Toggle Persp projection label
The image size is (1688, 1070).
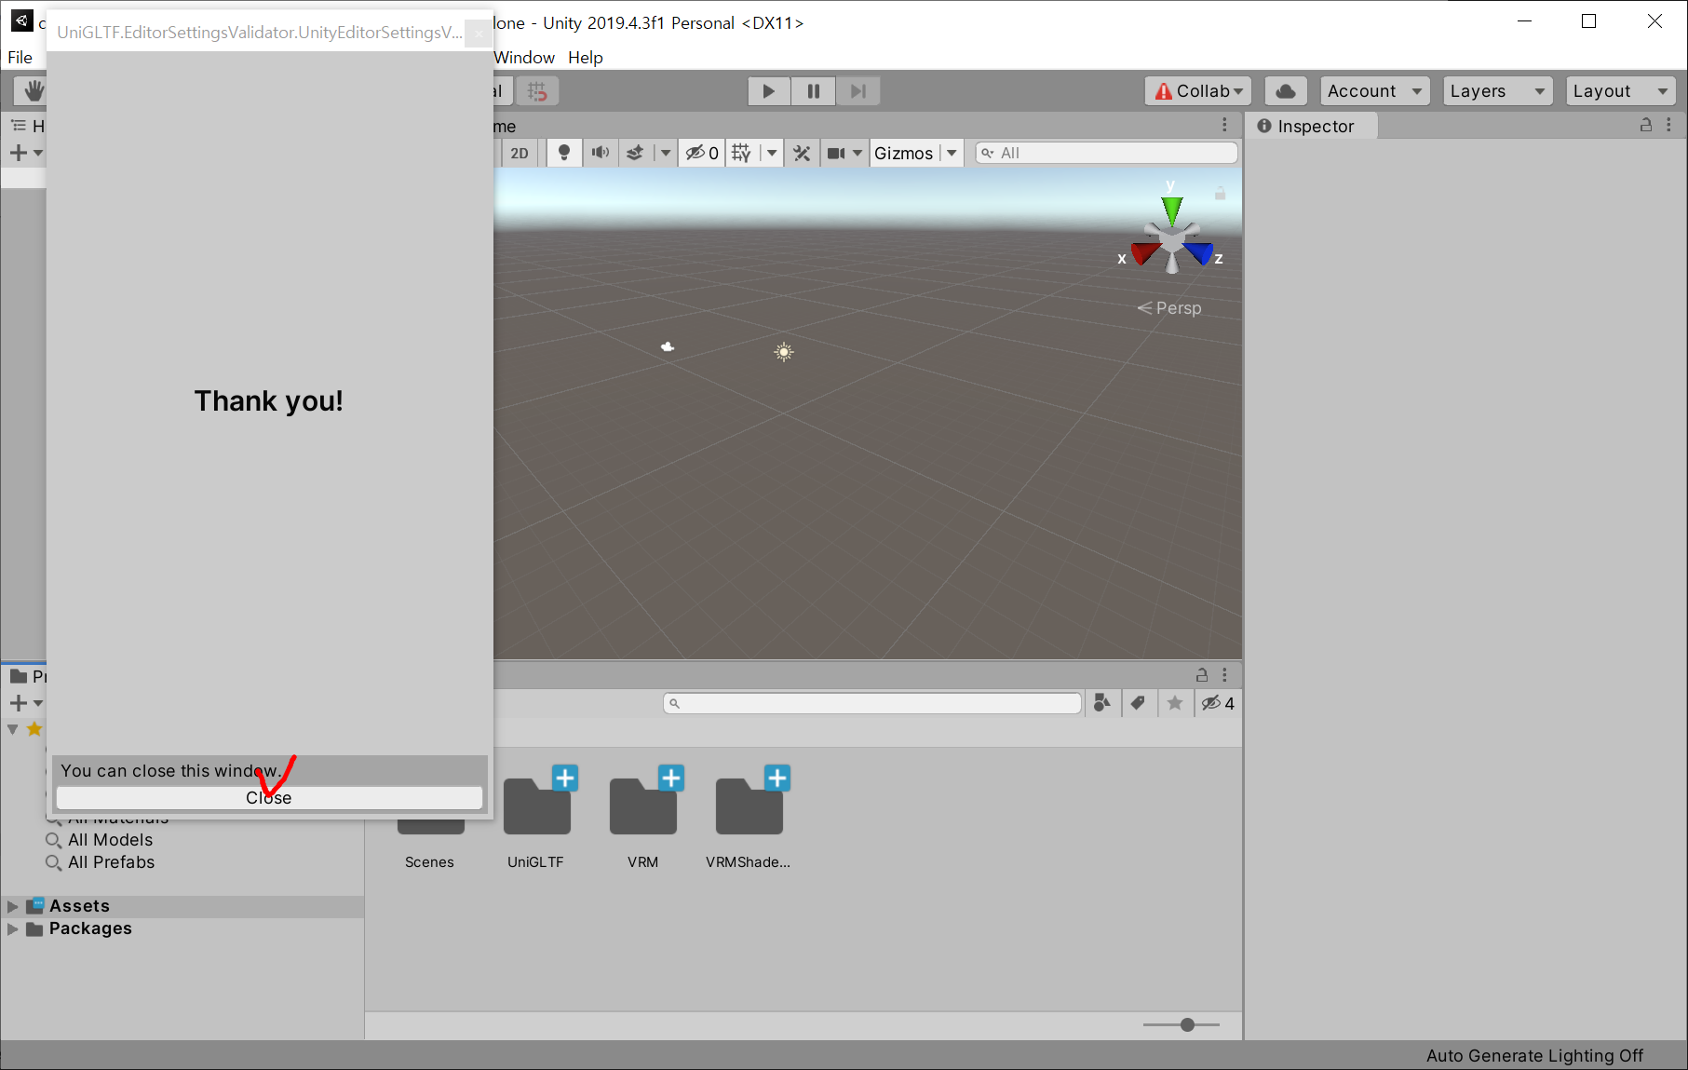1169,308
